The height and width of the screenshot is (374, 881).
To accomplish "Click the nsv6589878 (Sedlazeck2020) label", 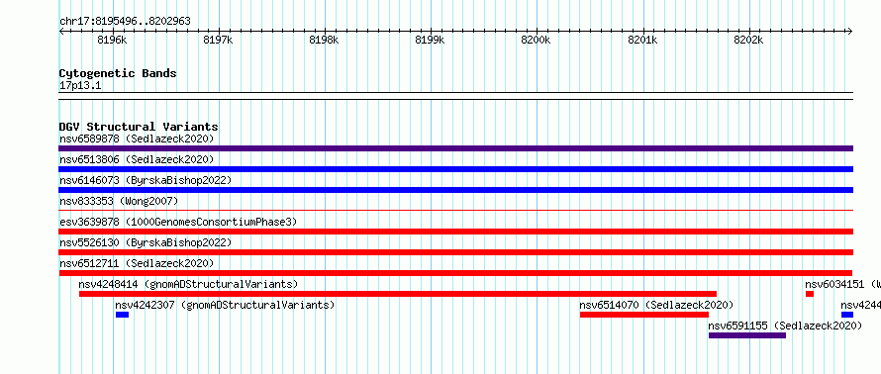I will tap(137, 139).
